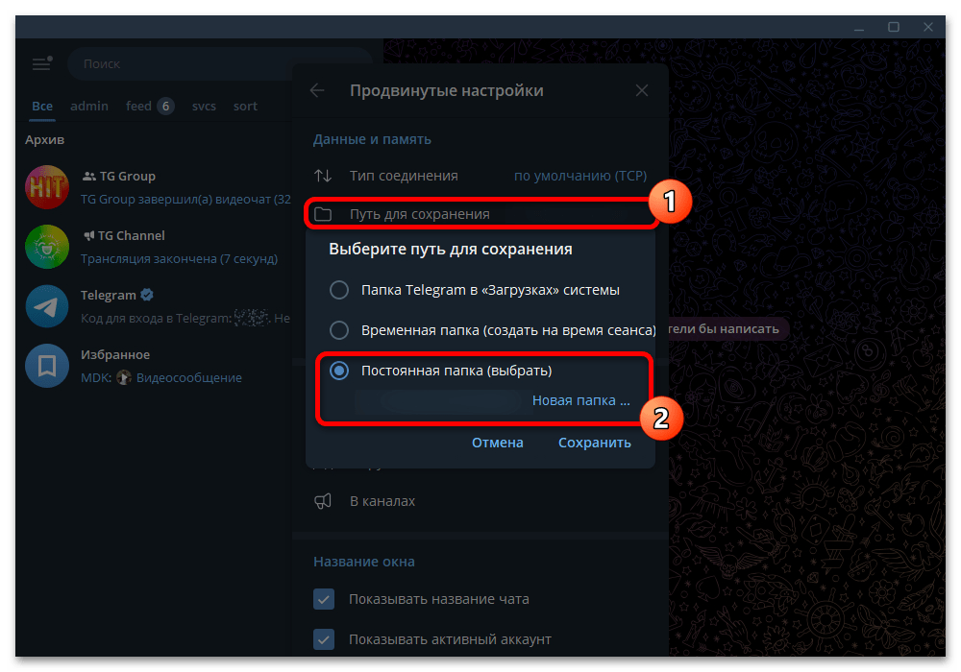Open the Избранное saved messages icon

click(x=47, y=366)
